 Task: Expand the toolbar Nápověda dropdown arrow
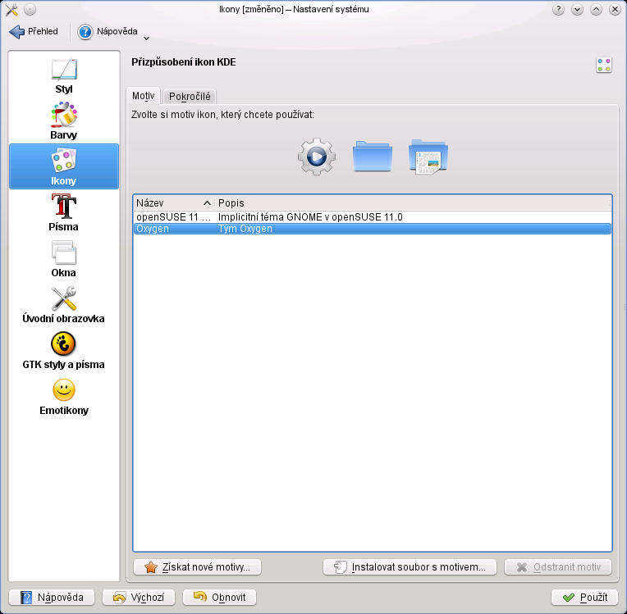(x=146, y=39)
